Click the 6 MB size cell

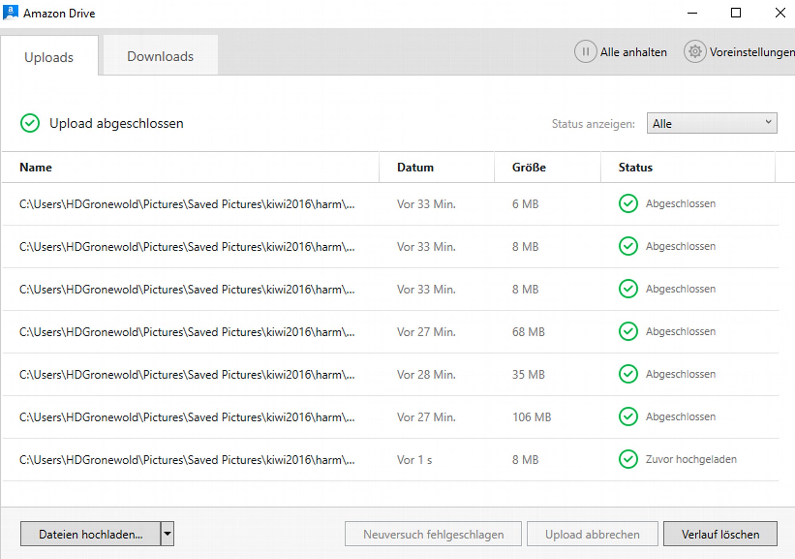coord(525,204)
